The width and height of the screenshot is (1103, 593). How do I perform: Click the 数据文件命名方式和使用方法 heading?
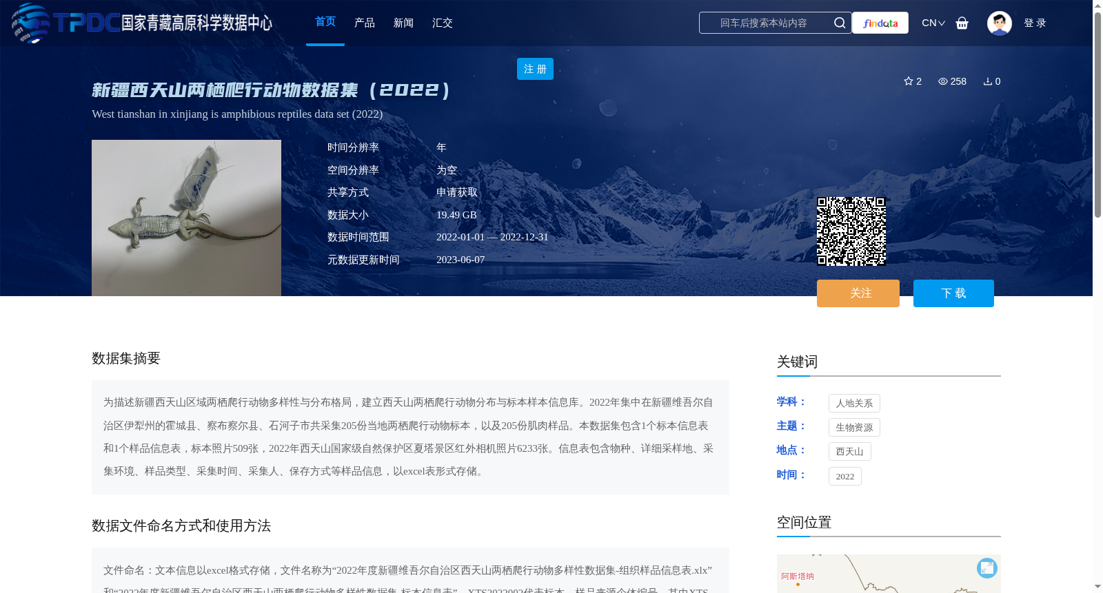click(x=181, y=526)
